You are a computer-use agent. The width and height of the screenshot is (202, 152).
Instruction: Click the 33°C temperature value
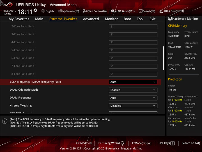tap(187, 36)
